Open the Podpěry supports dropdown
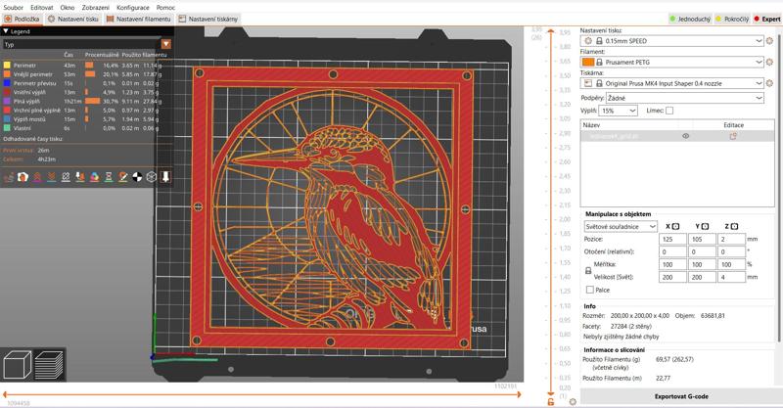This screenshot has width=783, height=408. pyautogui.click(x=684, y=98)
